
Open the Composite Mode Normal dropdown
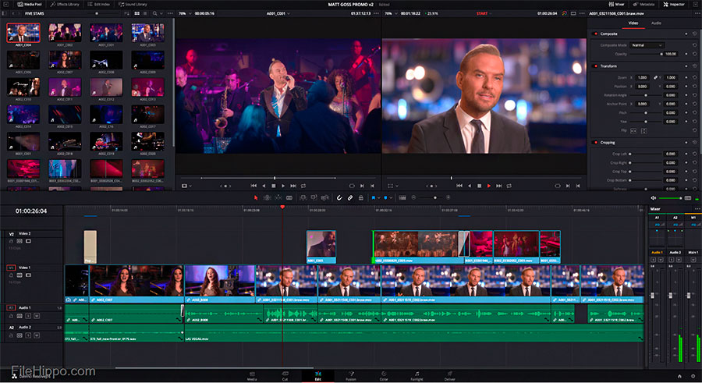pyautogui.click(x=647, y=45)
